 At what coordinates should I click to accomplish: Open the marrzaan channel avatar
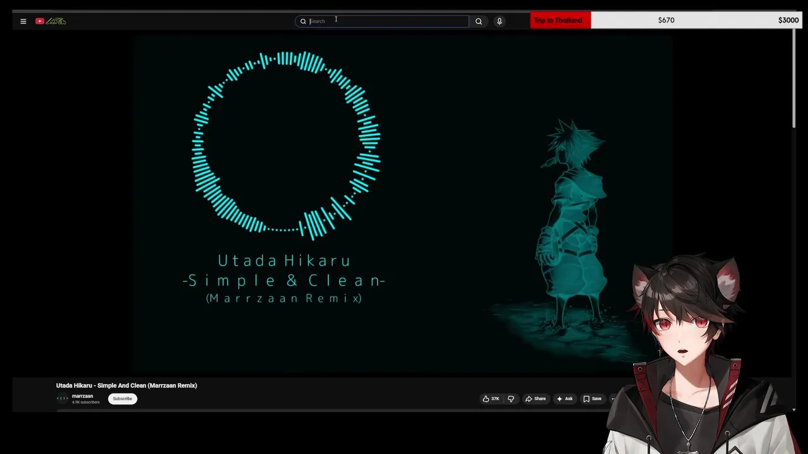pos(62,399)
